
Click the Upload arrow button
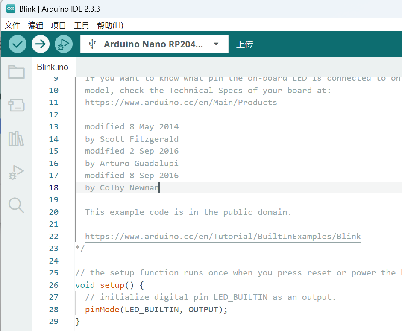(x=41, y=44)
